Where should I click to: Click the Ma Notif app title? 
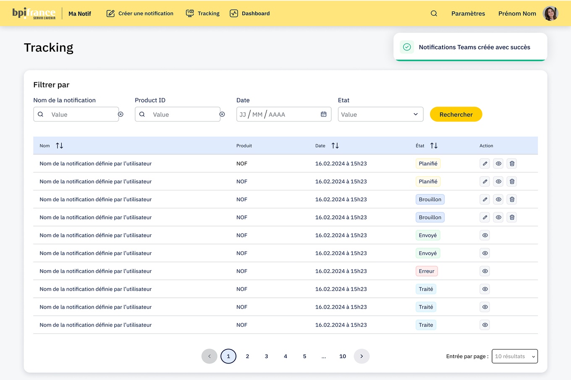pos(80,13)
